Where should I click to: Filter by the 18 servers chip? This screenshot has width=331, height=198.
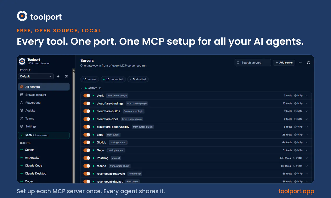point(90,79)
